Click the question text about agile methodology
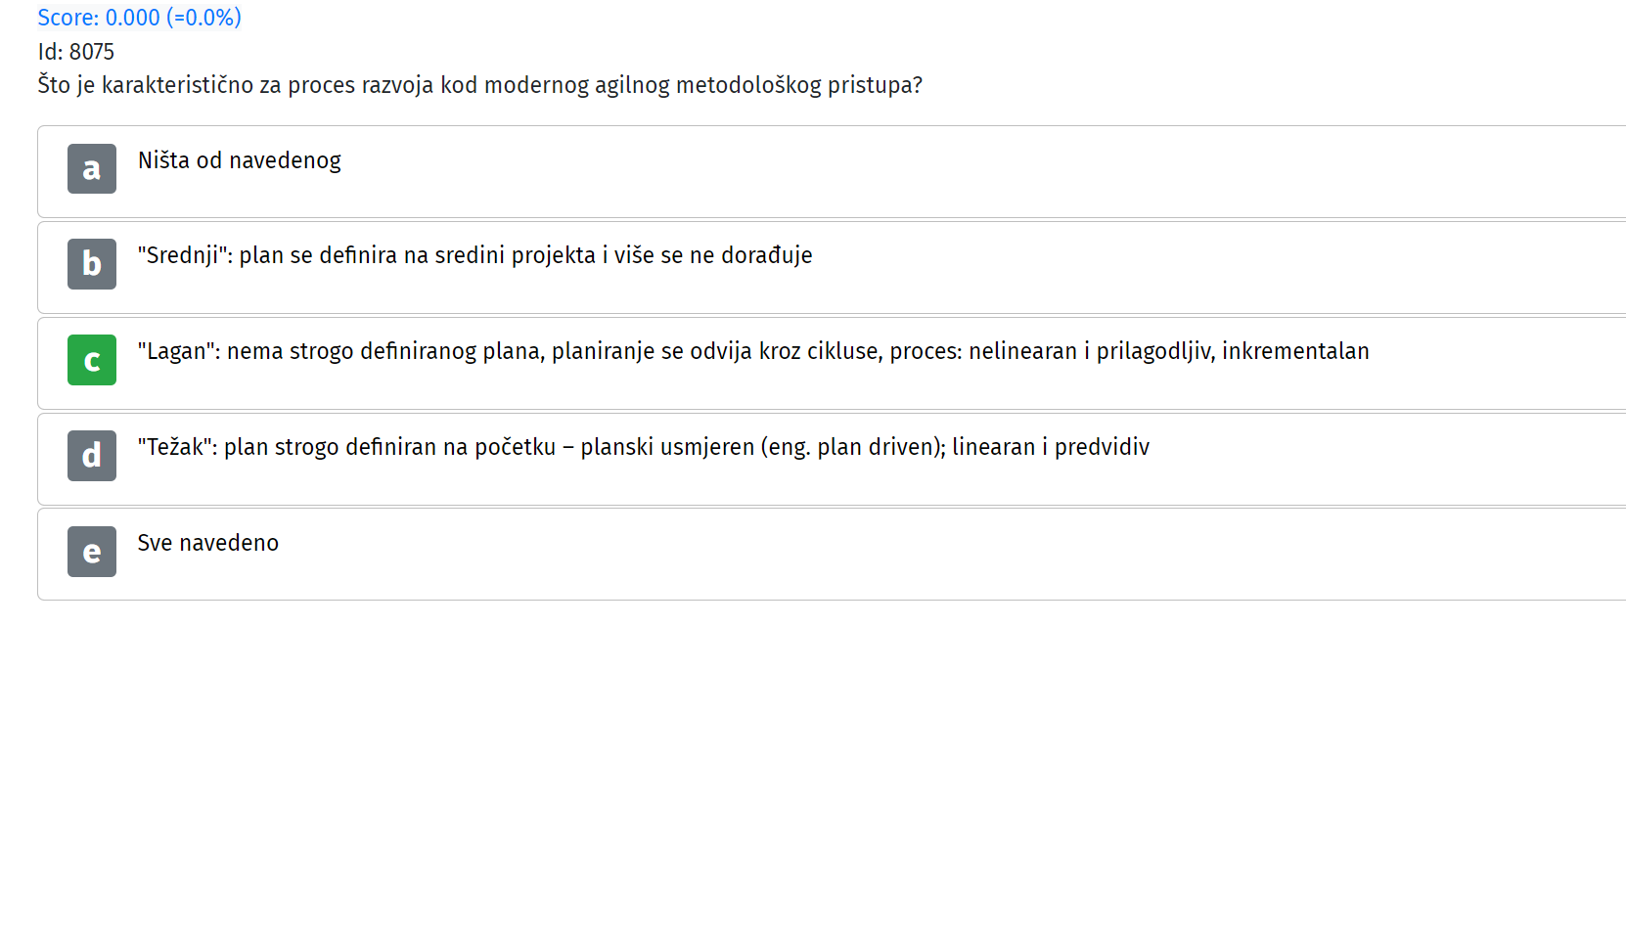Viewport: 1626px width, 939px height. [480, 85]
